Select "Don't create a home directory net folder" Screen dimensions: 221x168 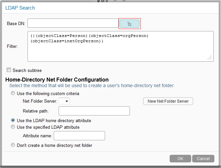(13, 145)
